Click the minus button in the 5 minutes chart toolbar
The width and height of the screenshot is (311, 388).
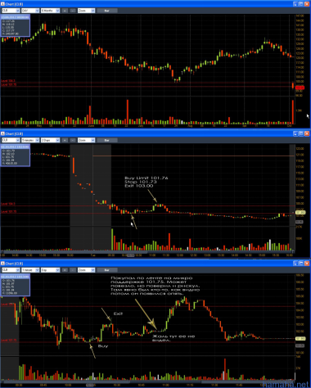pyautogui.click(x=73, y=140)
